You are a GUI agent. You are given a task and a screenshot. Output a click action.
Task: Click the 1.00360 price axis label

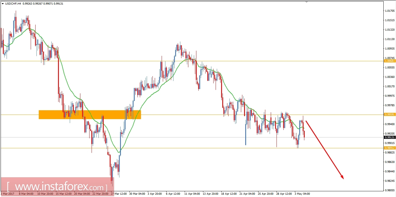click(x=390, y=77)
